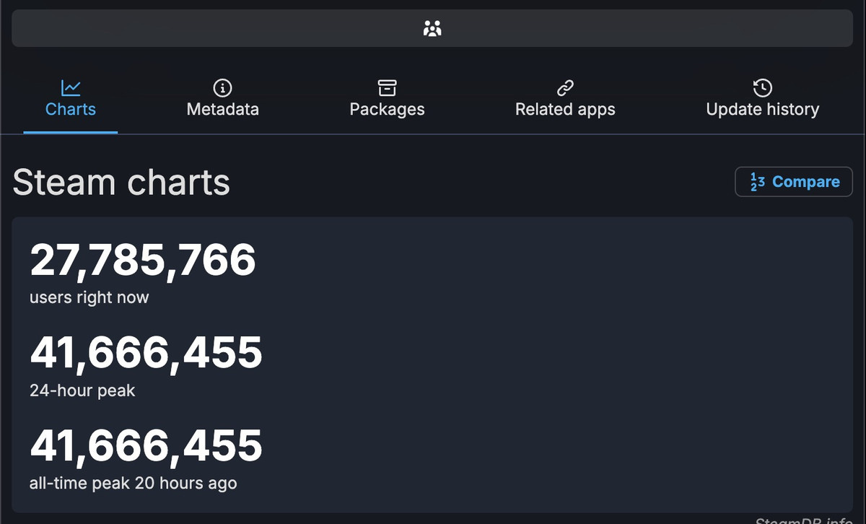Select the 27,785,766 users count
The height and width of the screenshot is (524, 866).
143,261
